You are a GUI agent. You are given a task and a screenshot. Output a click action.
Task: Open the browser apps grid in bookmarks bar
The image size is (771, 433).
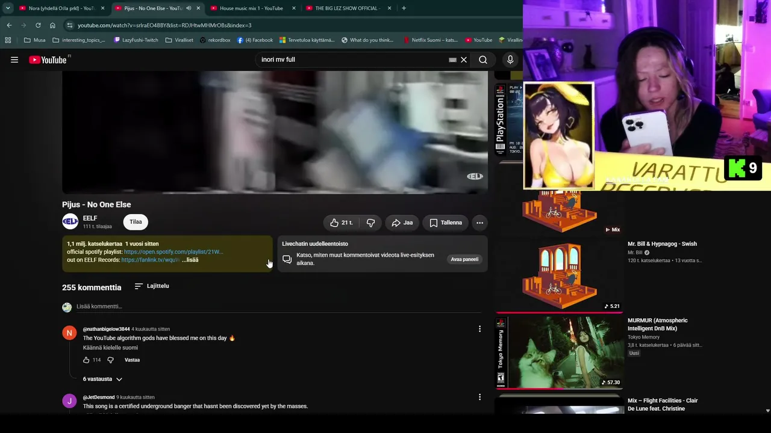pos(8,40)
